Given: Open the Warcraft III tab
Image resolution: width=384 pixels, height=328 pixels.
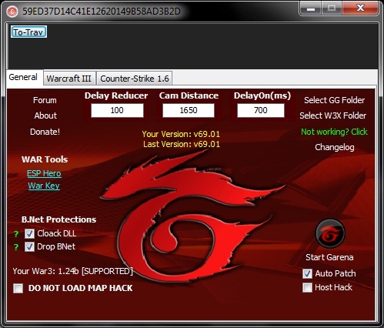Looking at the screenshot, I should pyautogui.click(x=69, y=79).
